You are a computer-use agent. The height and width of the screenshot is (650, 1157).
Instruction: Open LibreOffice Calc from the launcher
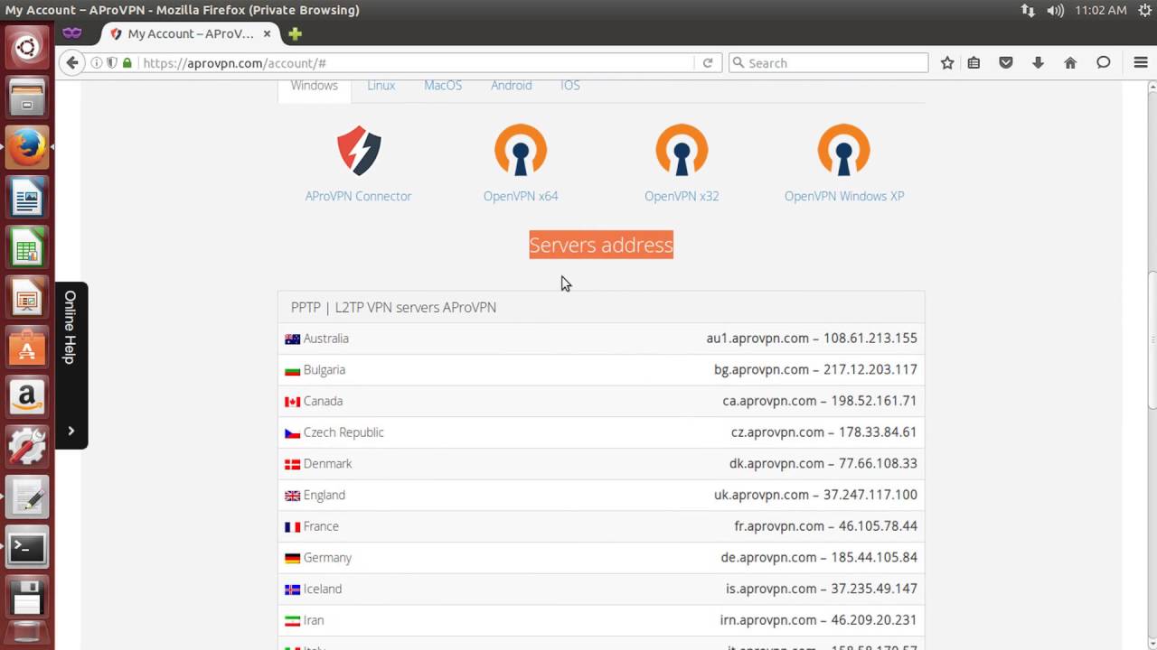(x=27, y=246)
